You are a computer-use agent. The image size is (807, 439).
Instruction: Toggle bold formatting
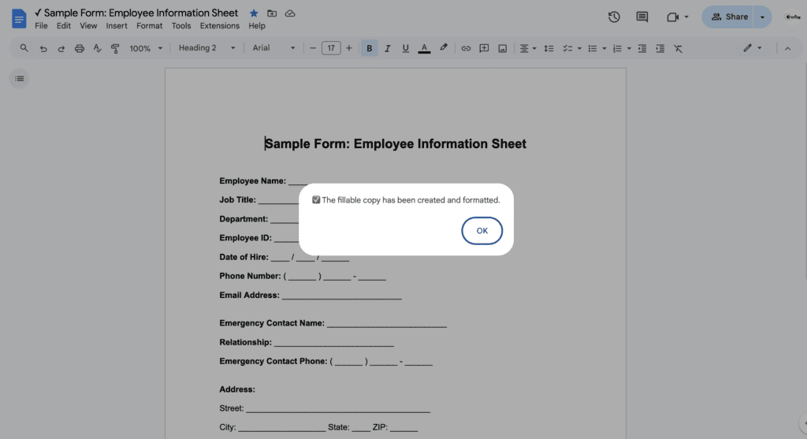369,48
